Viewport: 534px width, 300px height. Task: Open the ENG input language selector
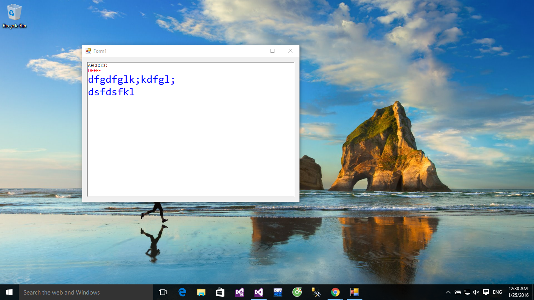point(497,292)
